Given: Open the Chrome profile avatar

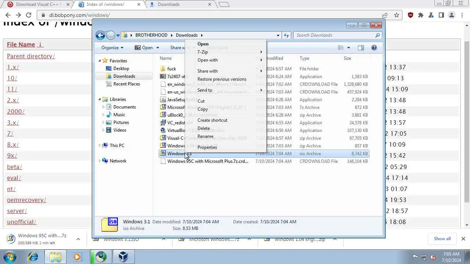Looking at the screenshot, I should tap(452, 15).
